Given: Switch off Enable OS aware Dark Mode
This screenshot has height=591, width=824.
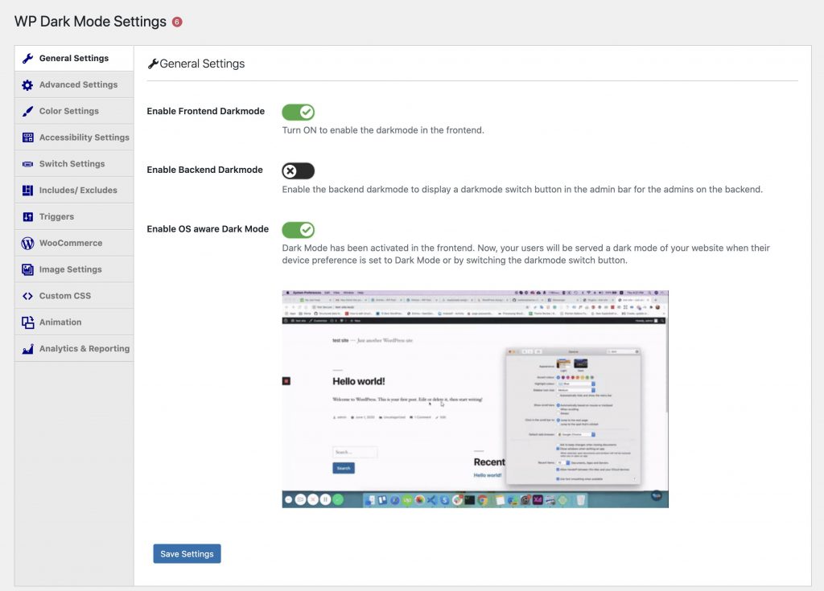Looking at the screenshot, I should pyautogui.click(x=298, y=230).
